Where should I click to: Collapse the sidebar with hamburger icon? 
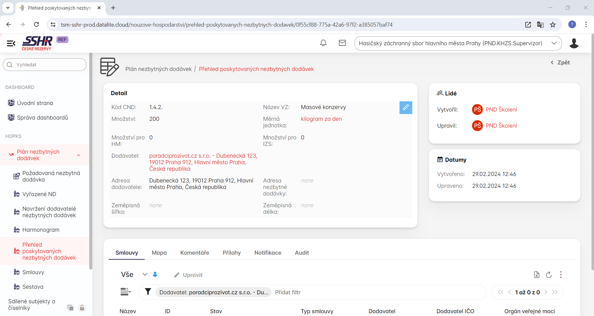coord(11,43)
